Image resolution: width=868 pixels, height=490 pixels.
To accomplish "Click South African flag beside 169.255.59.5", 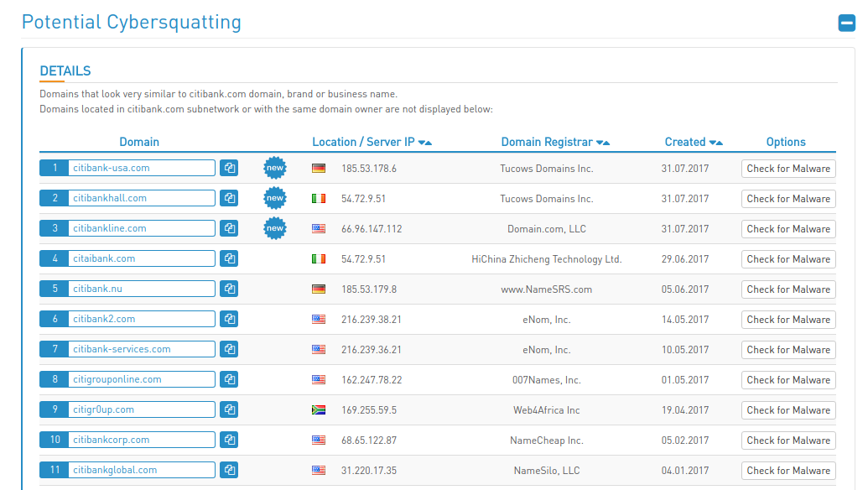I will (x=319, y=409).
